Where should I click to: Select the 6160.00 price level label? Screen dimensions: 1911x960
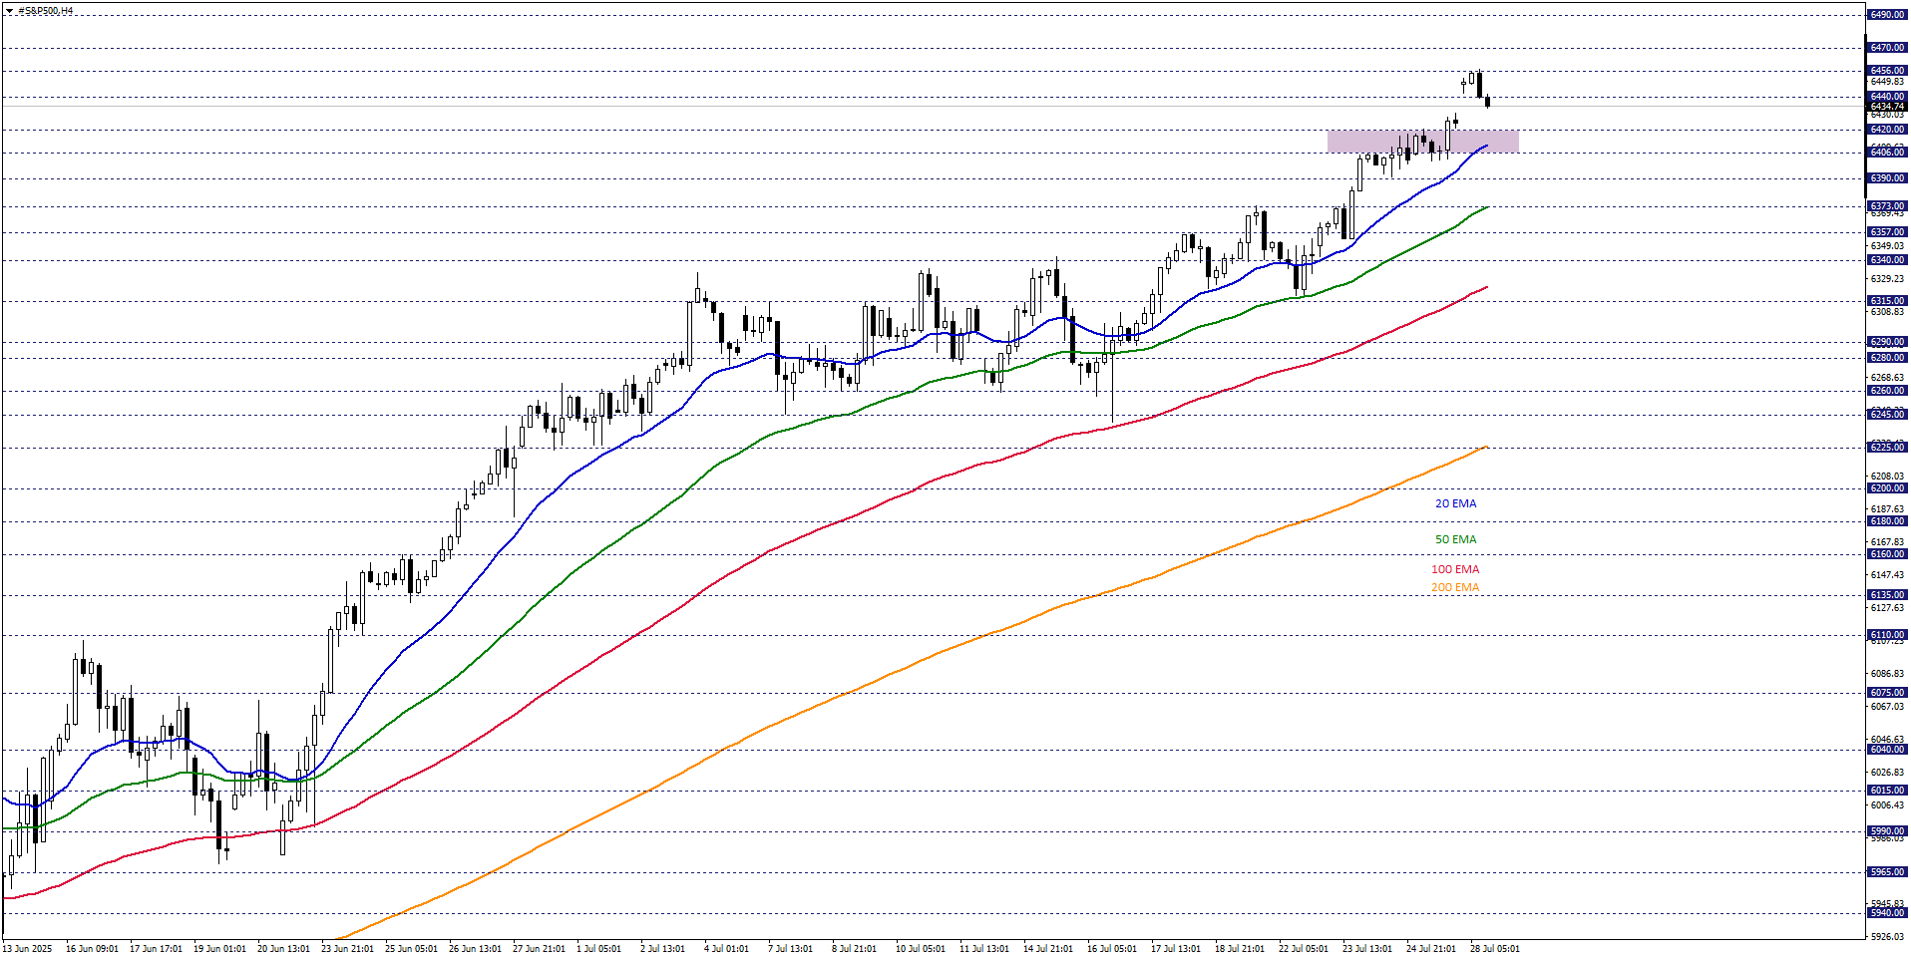pyautogui.click(x=1887, y=554)
